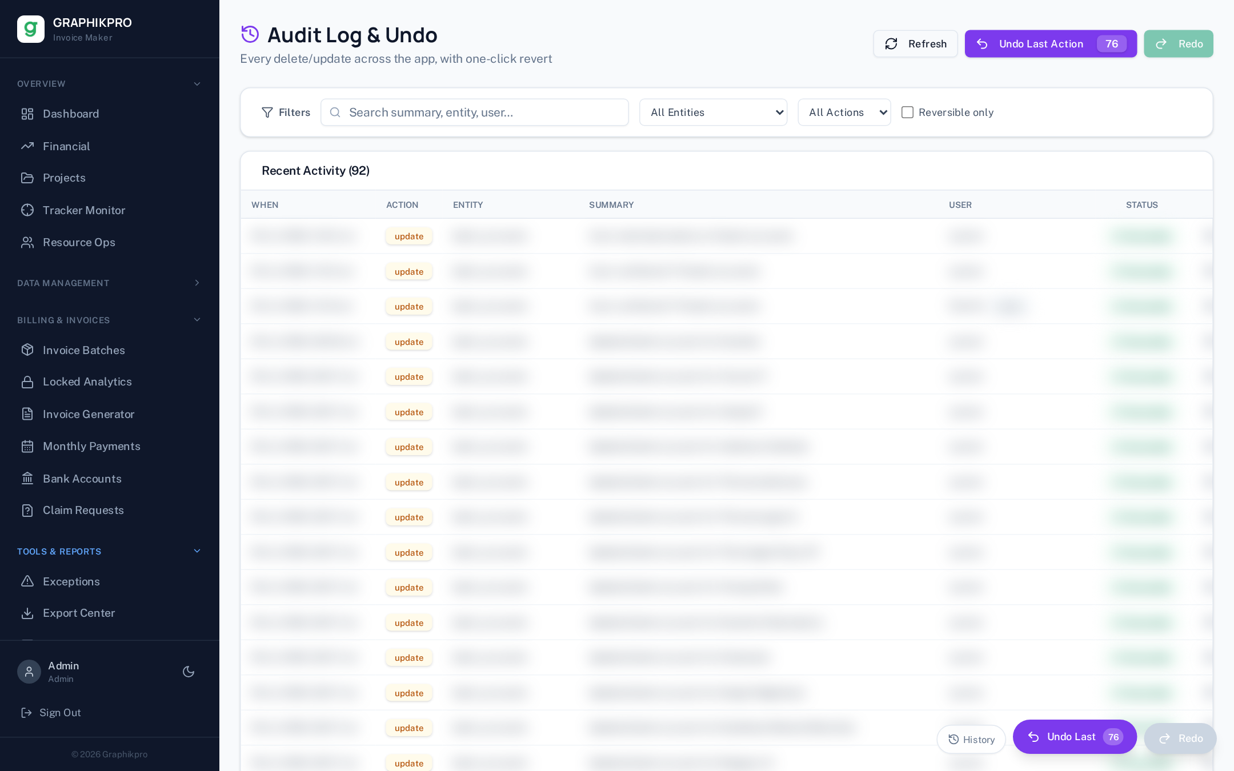The height and width of the screenshot is (771, 1234).
Task: Expand the Data Management section
Action: 109,283
